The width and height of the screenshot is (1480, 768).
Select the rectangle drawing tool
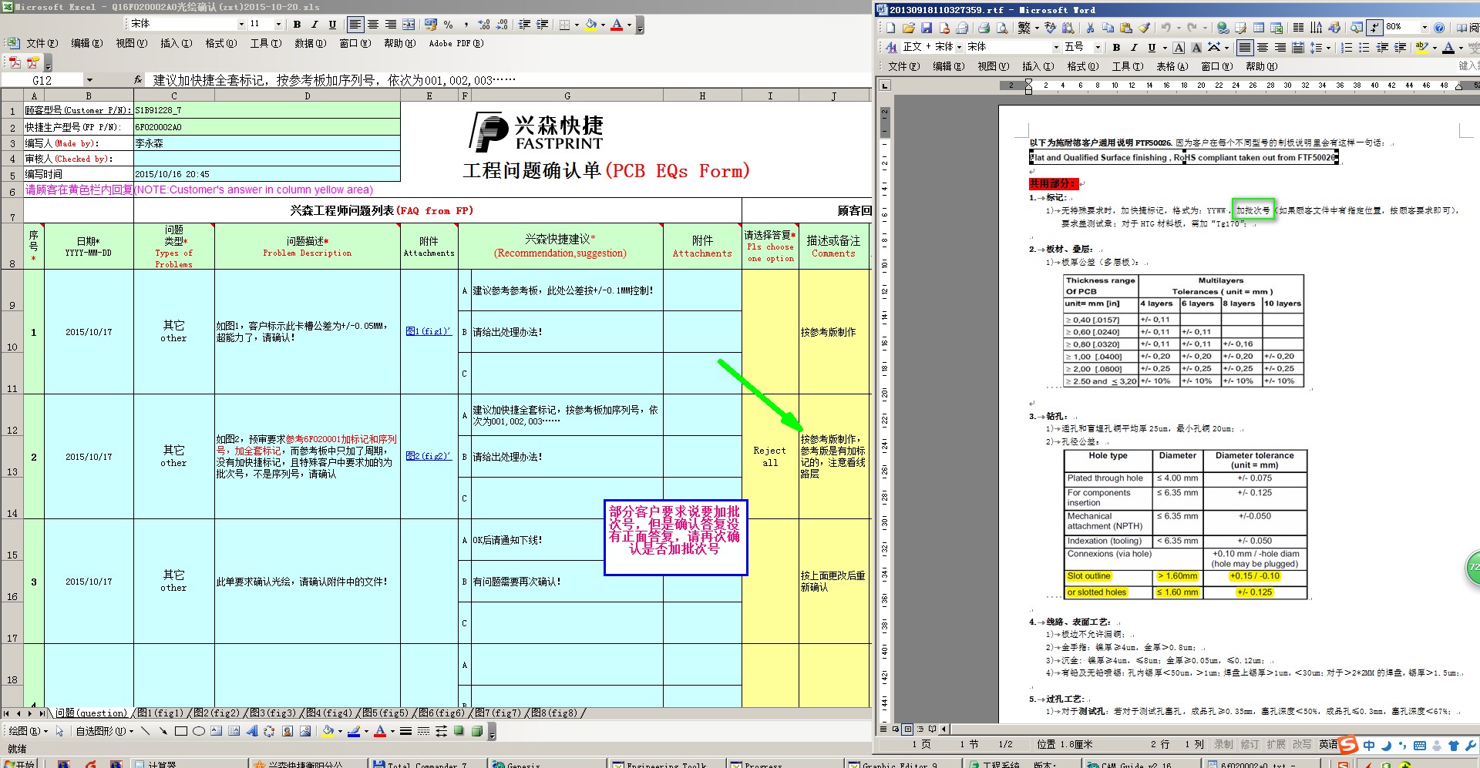180,731
